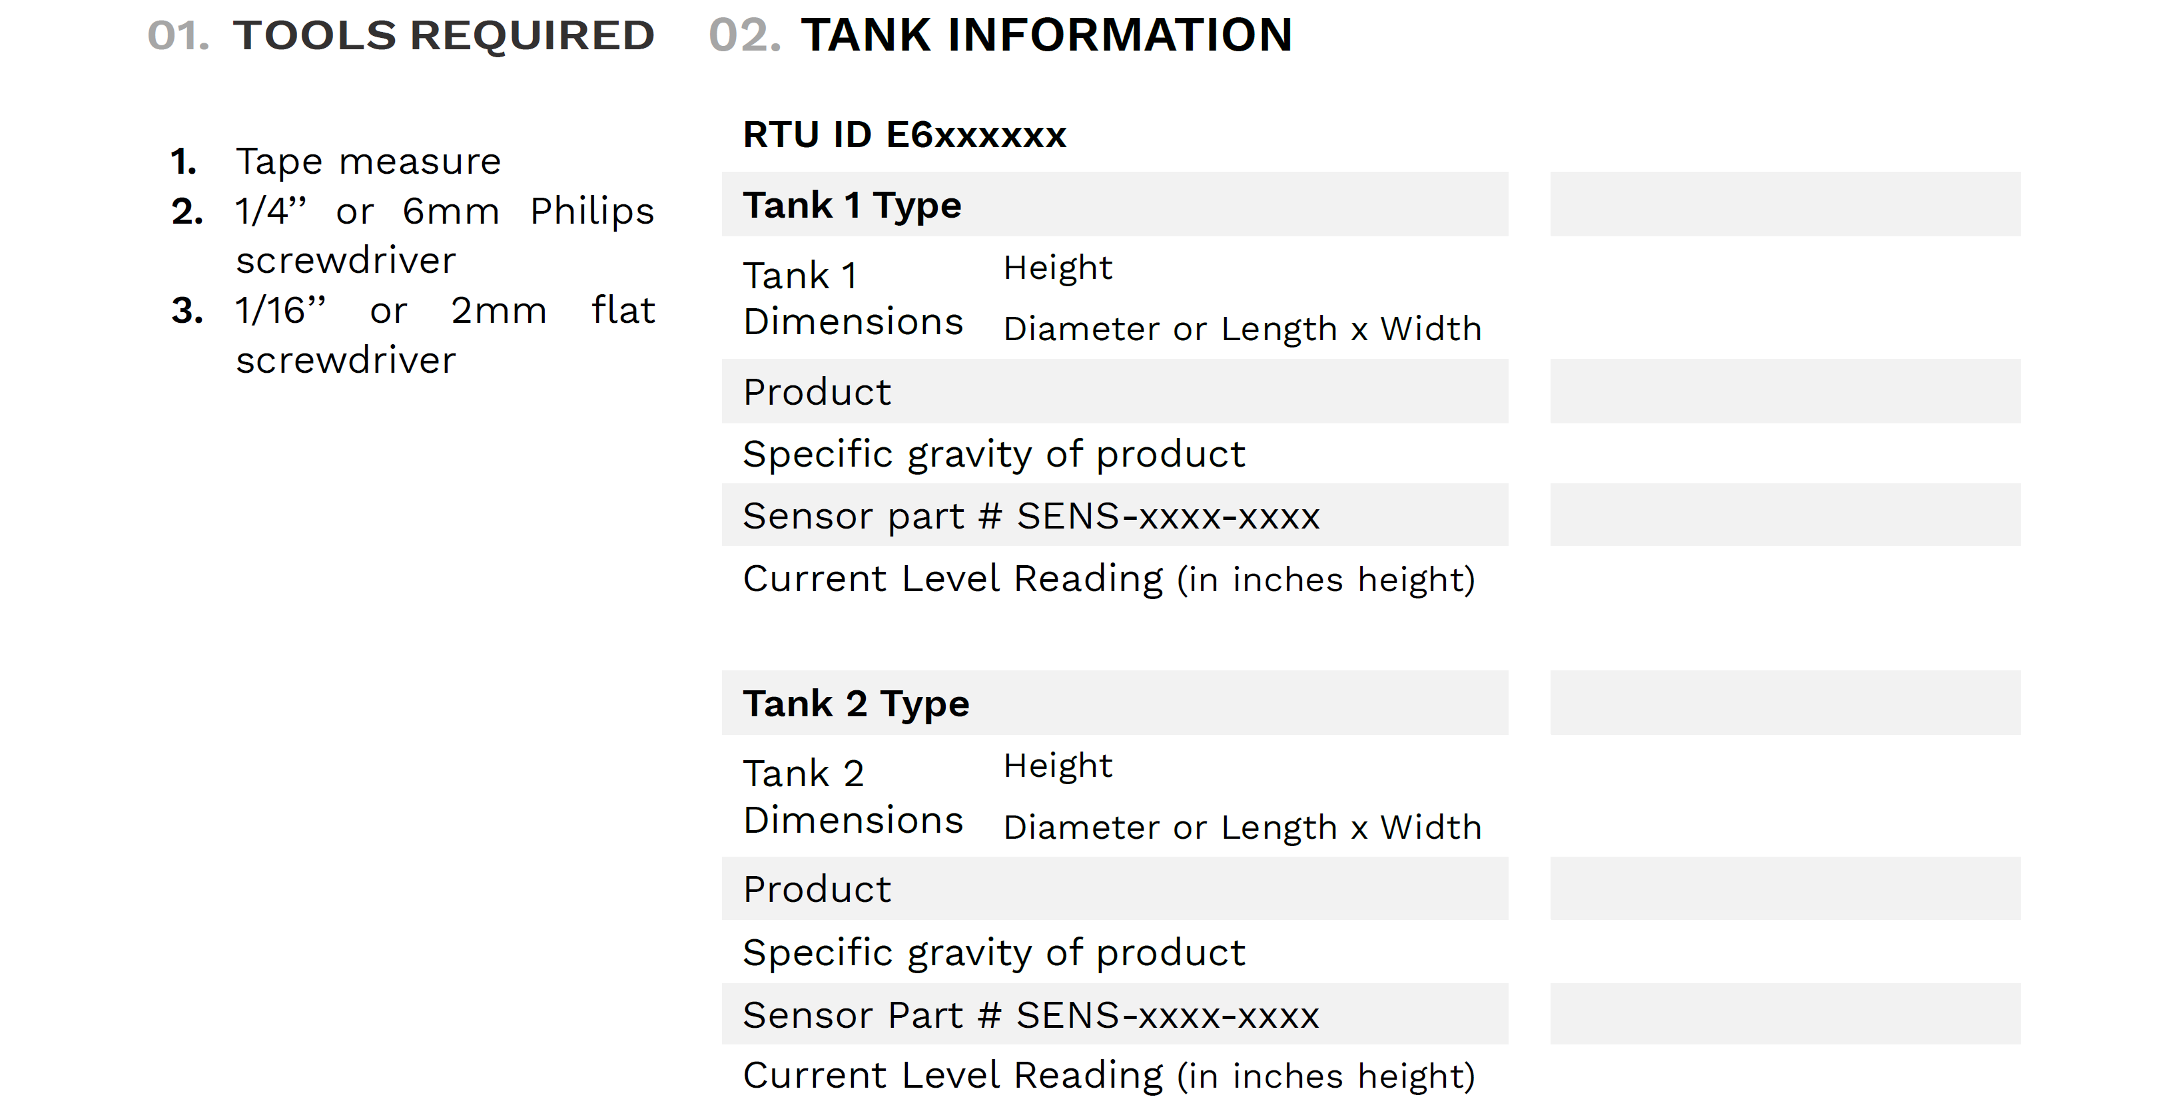Click Tank 2 Current Level Reading row
2172x1117 pixels.
(x=1115, y=1076)
